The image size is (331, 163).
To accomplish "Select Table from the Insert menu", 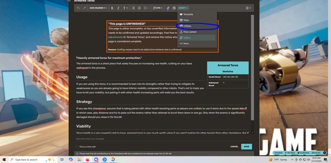I will click(186, 20).
